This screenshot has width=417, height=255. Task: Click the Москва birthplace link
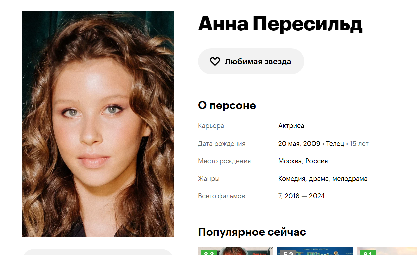click(290, 161)
